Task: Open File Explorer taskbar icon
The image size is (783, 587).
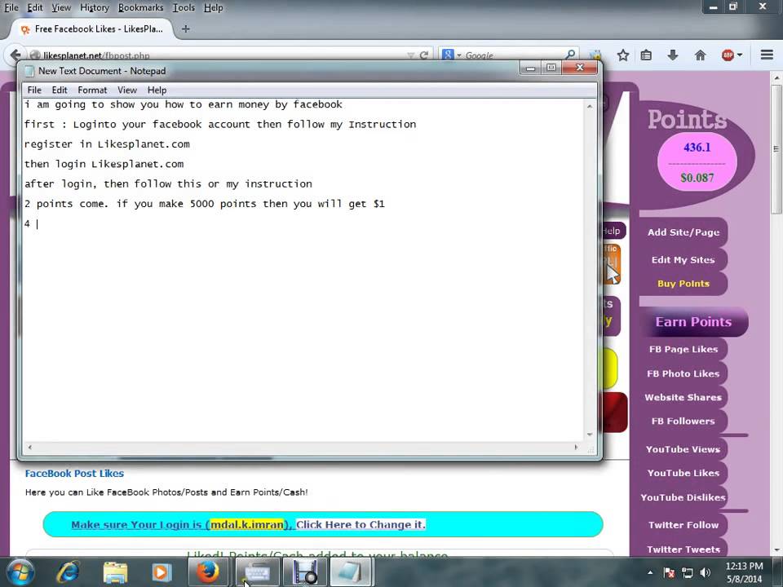Action: [115, 572]
